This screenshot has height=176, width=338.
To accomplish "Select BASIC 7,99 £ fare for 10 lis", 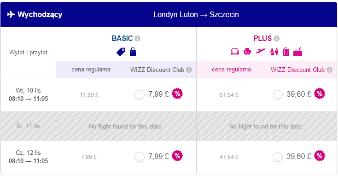I will 140,95.
